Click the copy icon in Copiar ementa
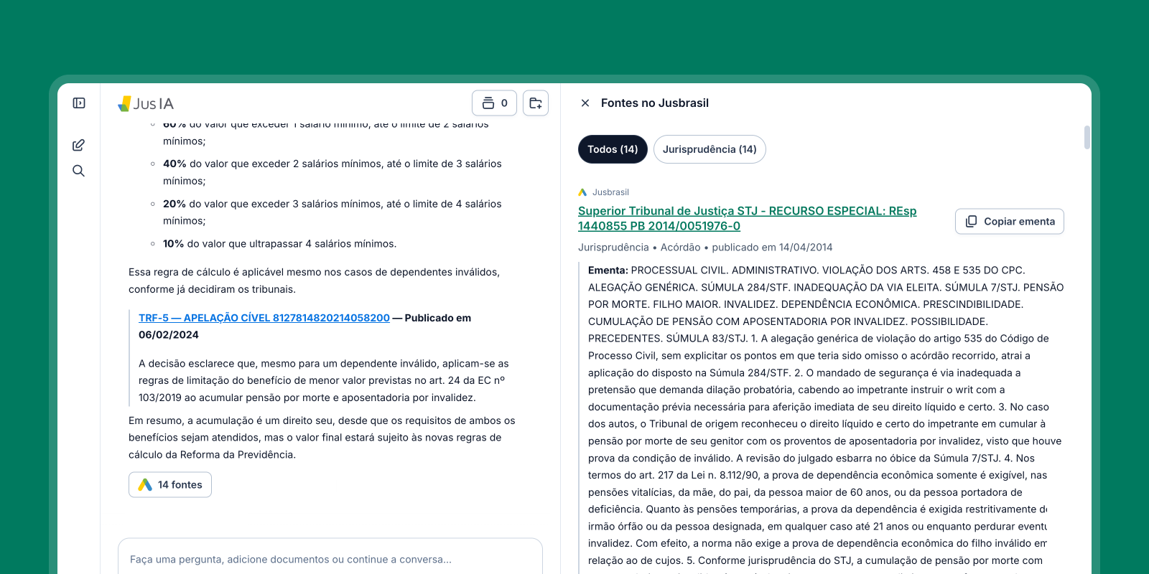The image size is (1149, 574). [971, 221]
